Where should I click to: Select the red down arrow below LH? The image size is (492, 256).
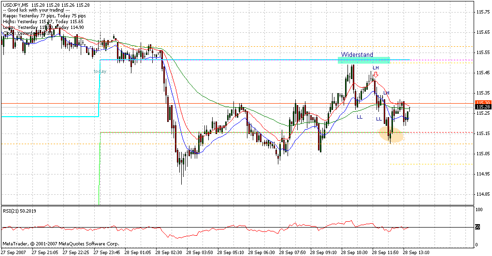(376, 74)
